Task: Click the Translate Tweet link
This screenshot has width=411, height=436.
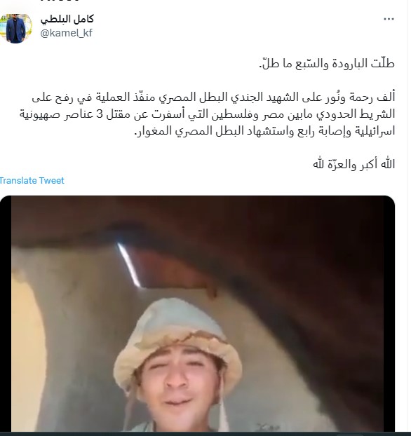Action: (x=32, y=180)
